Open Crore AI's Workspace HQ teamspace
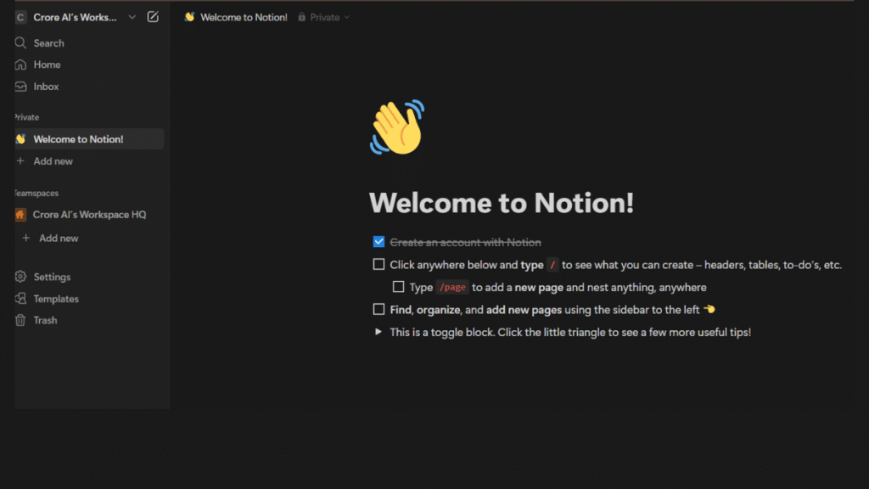 [x=87, y=215]
